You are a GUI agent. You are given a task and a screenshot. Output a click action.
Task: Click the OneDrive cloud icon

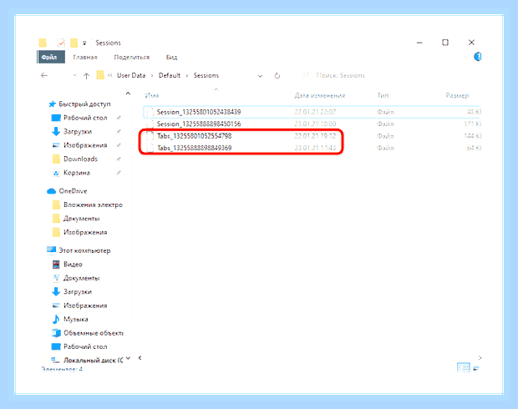51,191
